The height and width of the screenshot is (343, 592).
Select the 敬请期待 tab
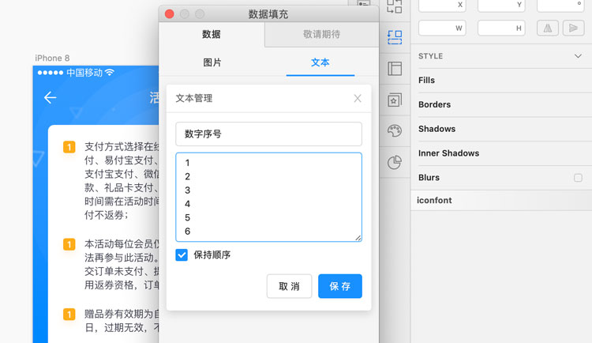(x=321, y=35)
